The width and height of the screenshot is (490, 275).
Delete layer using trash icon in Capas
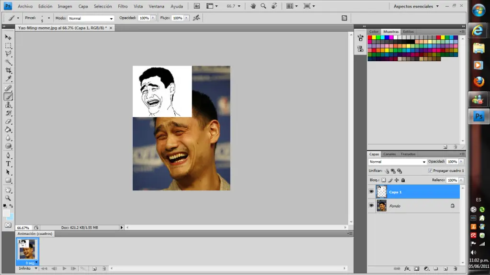pos(455,269)
